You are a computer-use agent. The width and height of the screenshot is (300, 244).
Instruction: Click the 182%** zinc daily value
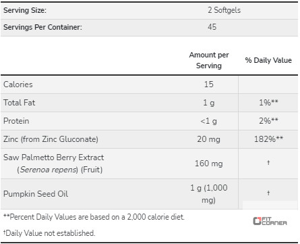[x=268, y=139]
